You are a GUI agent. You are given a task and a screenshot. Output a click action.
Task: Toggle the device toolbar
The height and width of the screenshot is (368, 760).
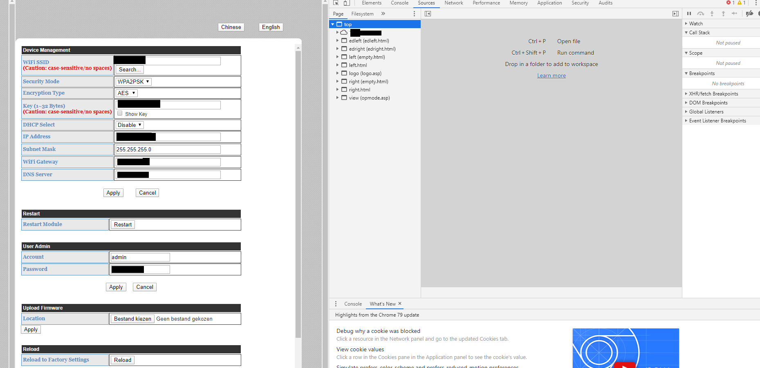point(346,3)
